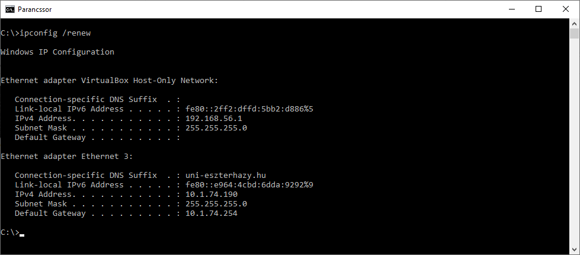This screenshot has height=255, width=580.
Task: Click the Windows IP Configuration heading
Action: pos(57,52)
